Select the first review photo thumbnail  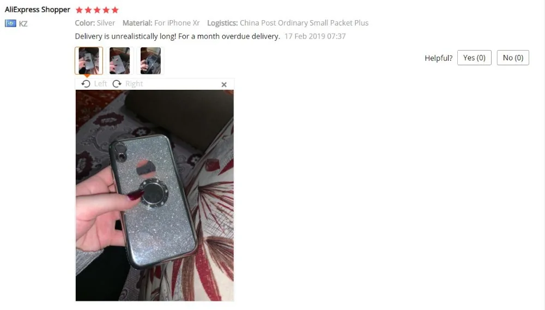89,61
